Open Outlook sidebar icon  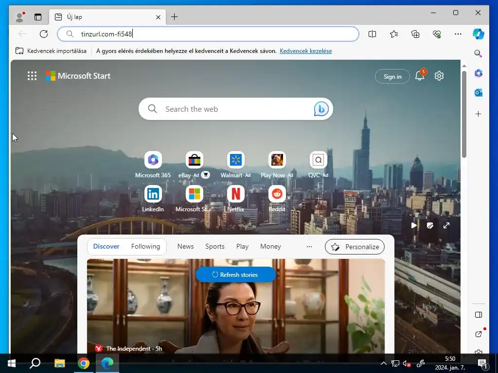pos(479,93)
